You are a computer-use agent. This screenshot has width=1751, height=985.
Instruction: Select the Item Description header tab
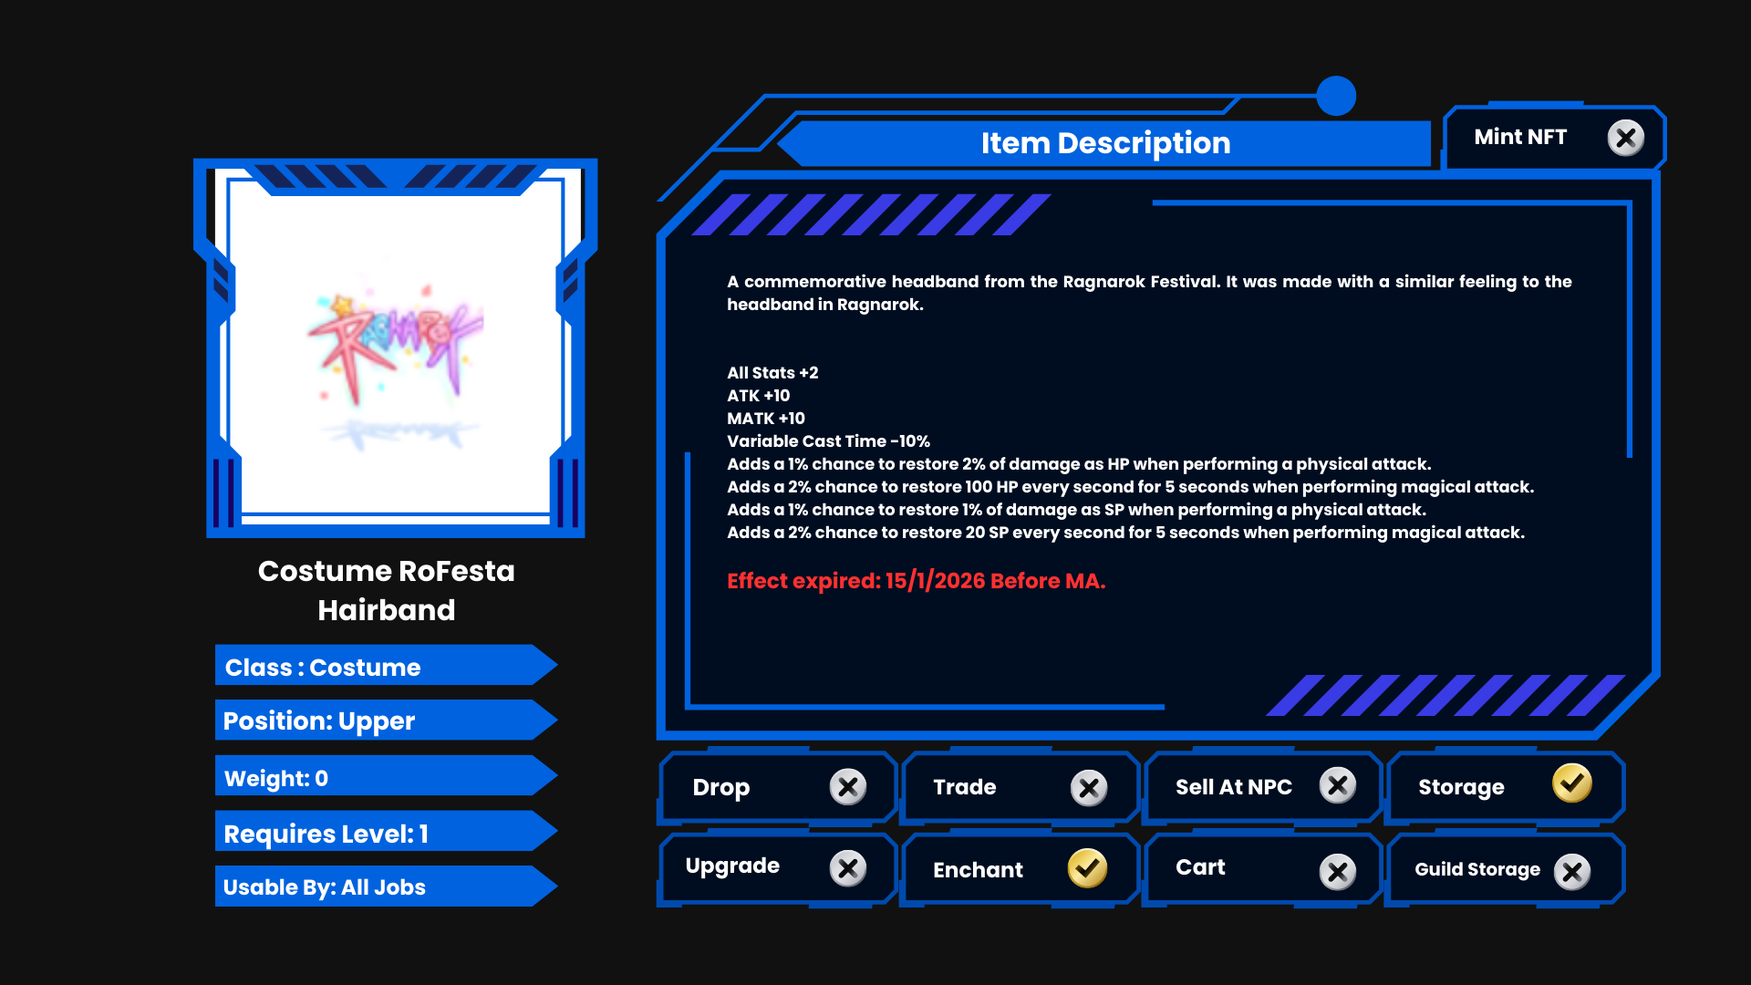pos(1105,143)
